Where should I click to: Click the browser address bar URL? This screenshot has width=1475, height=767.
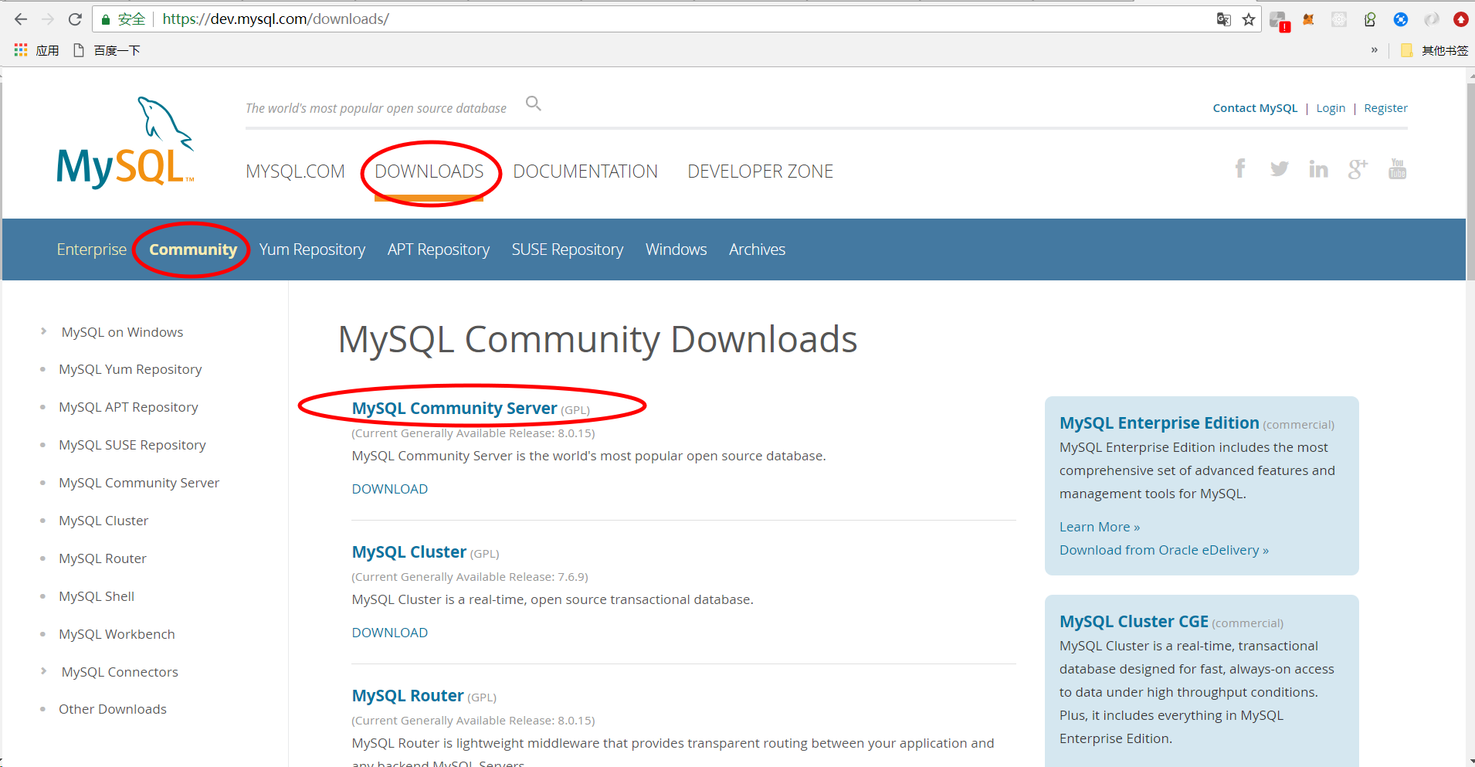(276, 19)
